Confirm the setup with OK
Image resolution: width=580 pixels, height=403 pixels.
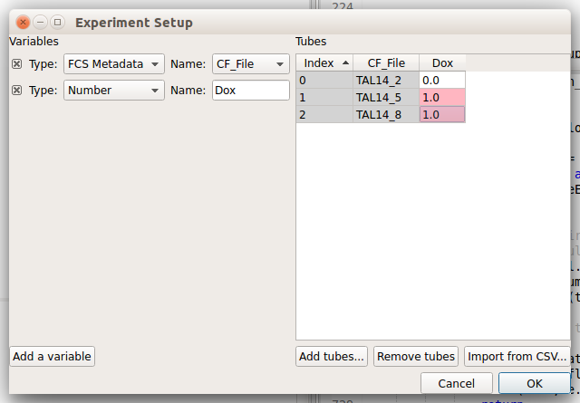(535, 383)
